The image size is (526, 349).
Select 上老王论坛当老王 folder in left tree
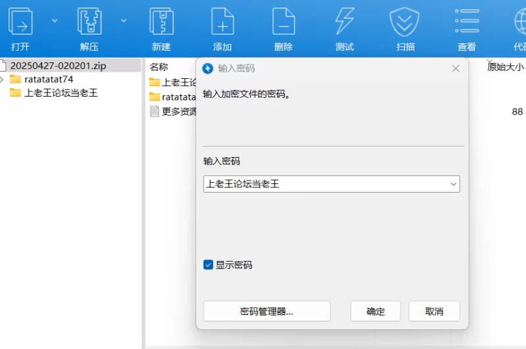coord(60,93)
